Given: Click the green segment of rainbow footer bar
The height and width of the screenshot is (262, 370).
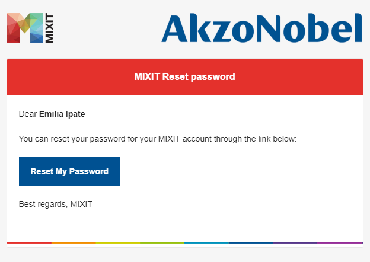Looking at the screenshot, I should tap(162, 242).
